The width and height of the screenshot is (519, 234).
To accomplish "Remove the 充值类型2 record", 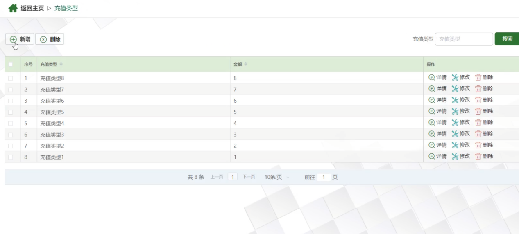I will 484,145.
